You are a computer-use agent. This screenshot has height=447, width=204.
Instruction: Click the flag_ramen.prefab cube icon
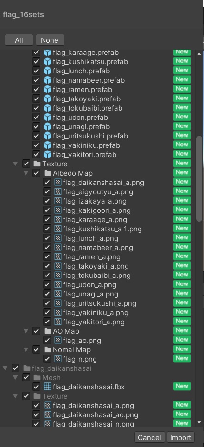tap(47, 90)
